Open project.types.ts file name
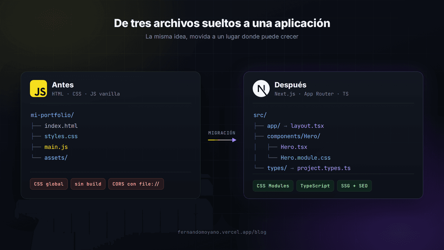 [x=324, y=168]
